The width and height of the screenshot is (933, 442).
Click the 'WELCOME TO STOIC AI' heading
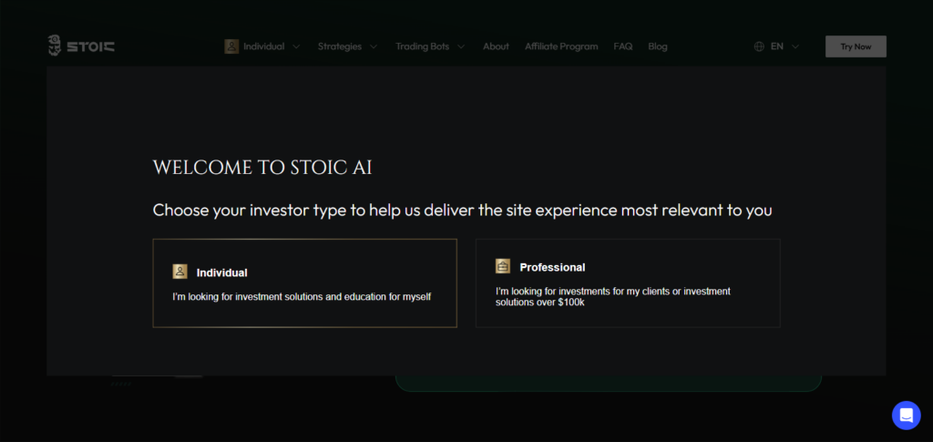pyautogui.click(x=262, y=168)
